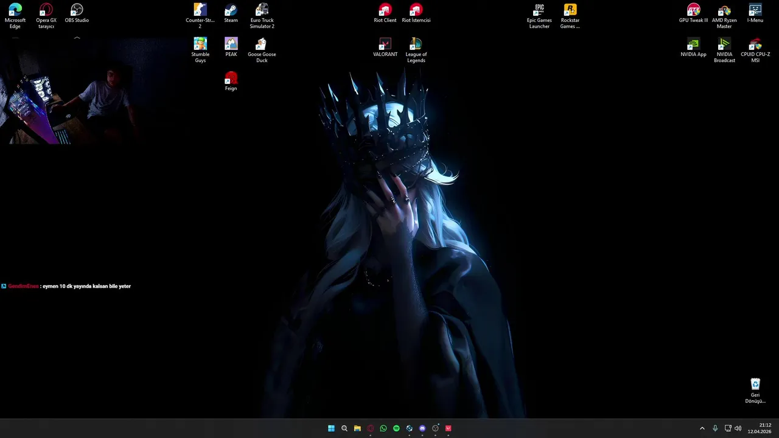779x438 pixels.
Task: Select the NVIDIA Broadcast shortcut
Action: (x=724, y=50)
